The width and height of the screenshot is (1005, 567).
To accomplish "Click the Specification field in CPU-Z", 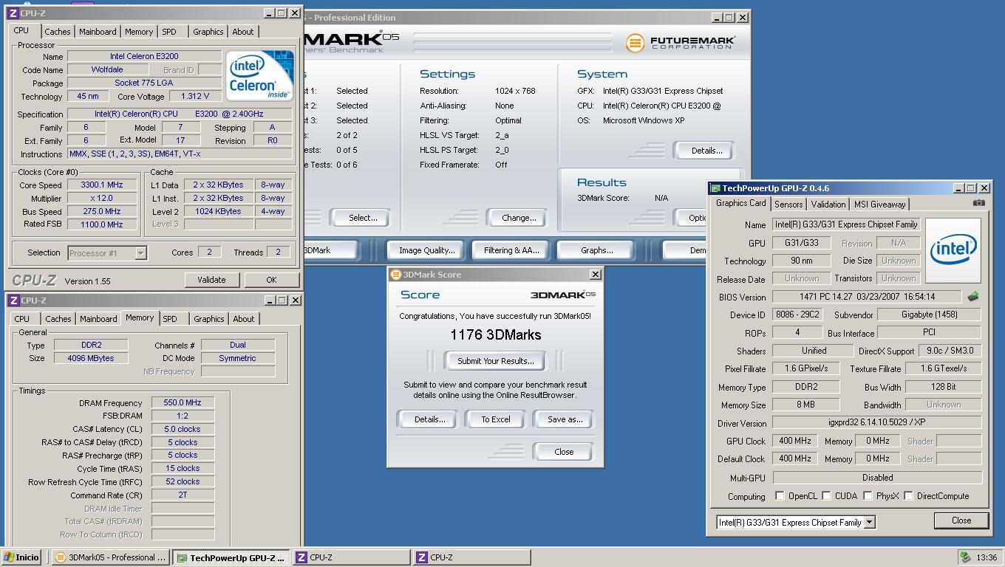I will pyautogui.click(x=180, y=114).
